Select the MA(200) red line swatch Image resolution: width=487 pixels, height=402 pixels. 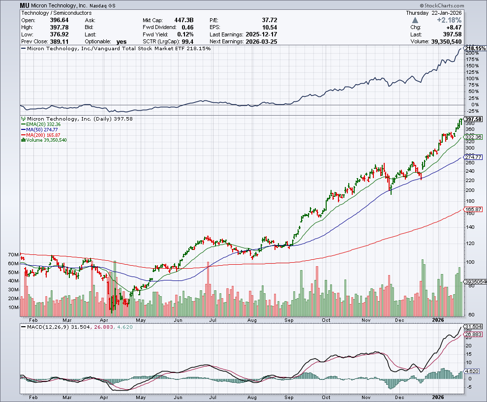point(23,135)
